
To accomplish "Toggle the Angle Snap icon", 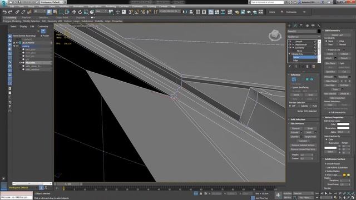I will [136, 12].
